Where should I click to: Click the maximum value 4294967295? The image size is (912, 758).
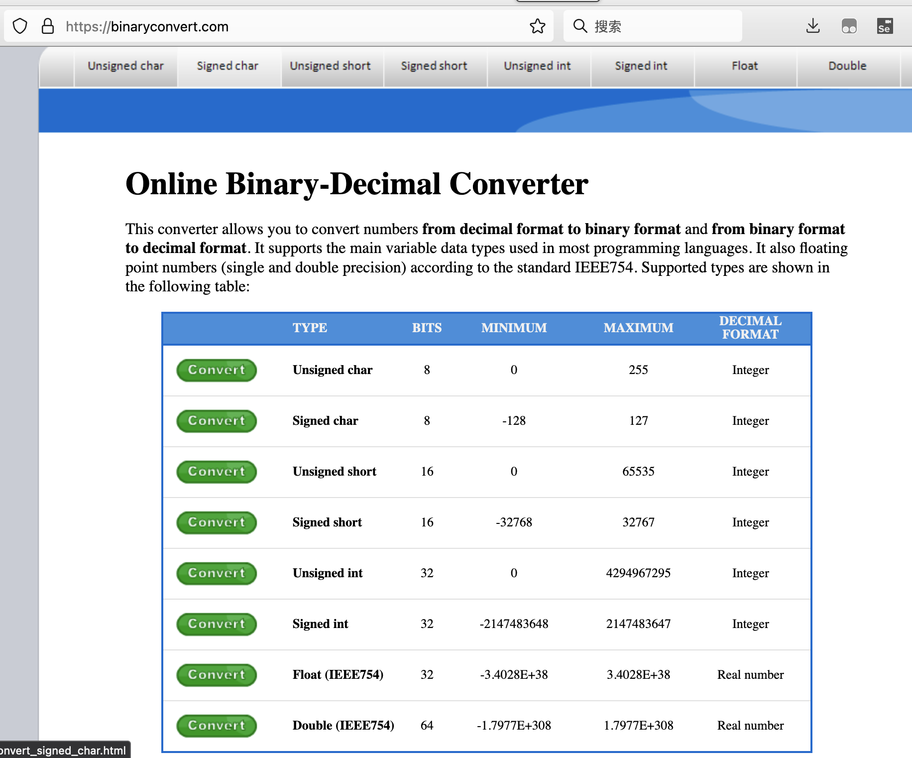(638, 573)
